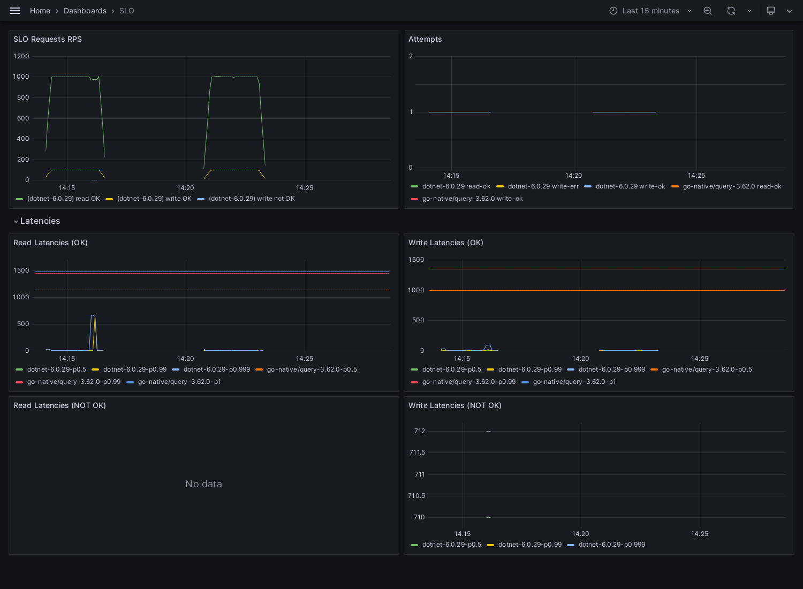Click the 1200 y-axis label in RPS panel
The height and width of the screenshot is (589, 803).
coord(21,56)
